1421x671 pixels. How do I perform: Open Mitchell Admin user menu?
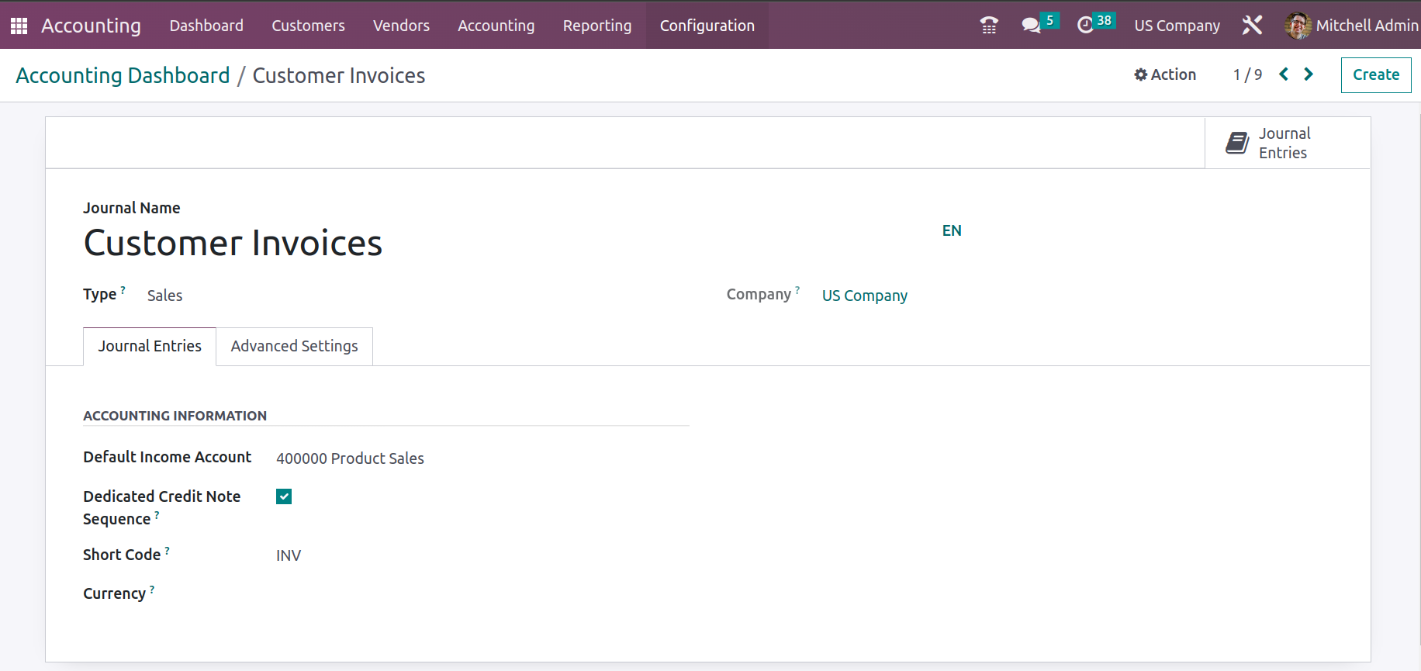click(x=1352, y=26)
